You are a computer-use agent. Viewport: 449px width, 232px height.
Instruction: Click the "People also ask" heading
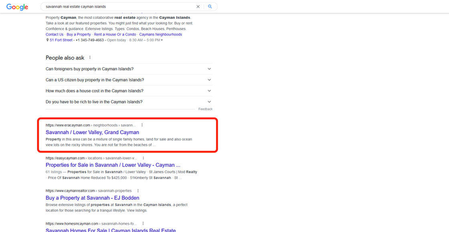click(65, 58)
